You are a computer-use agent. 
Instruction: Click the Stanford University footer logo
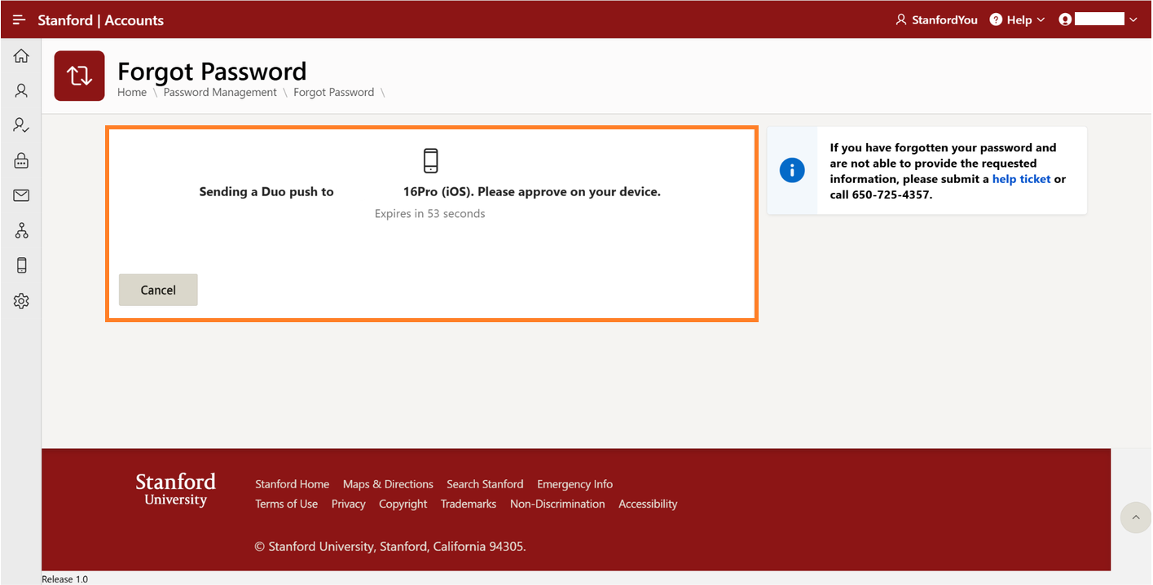click(x=175, y=490)
